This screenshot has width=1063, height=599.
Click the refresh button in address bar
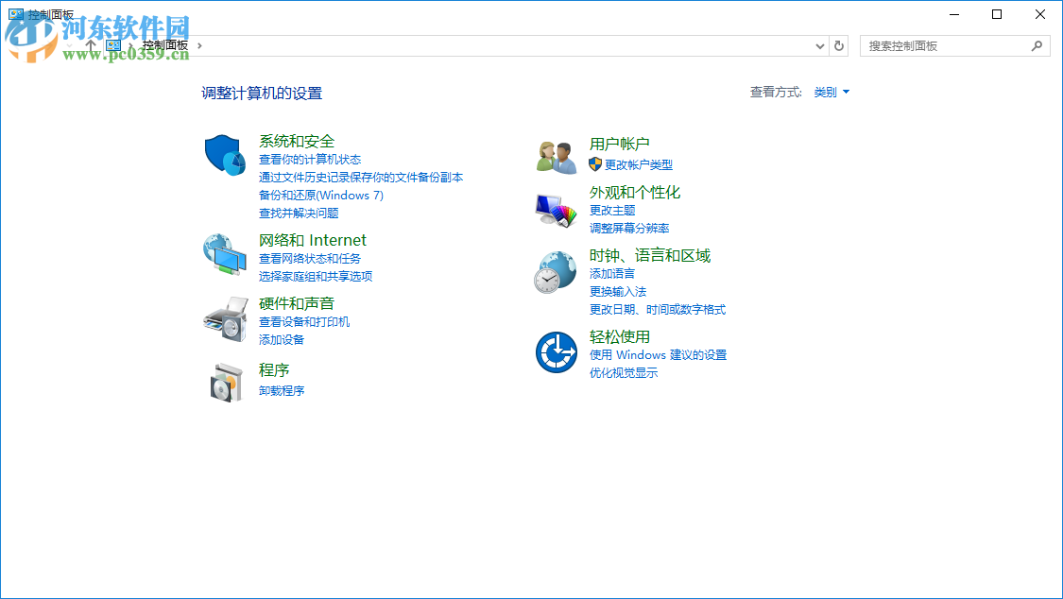839,45
